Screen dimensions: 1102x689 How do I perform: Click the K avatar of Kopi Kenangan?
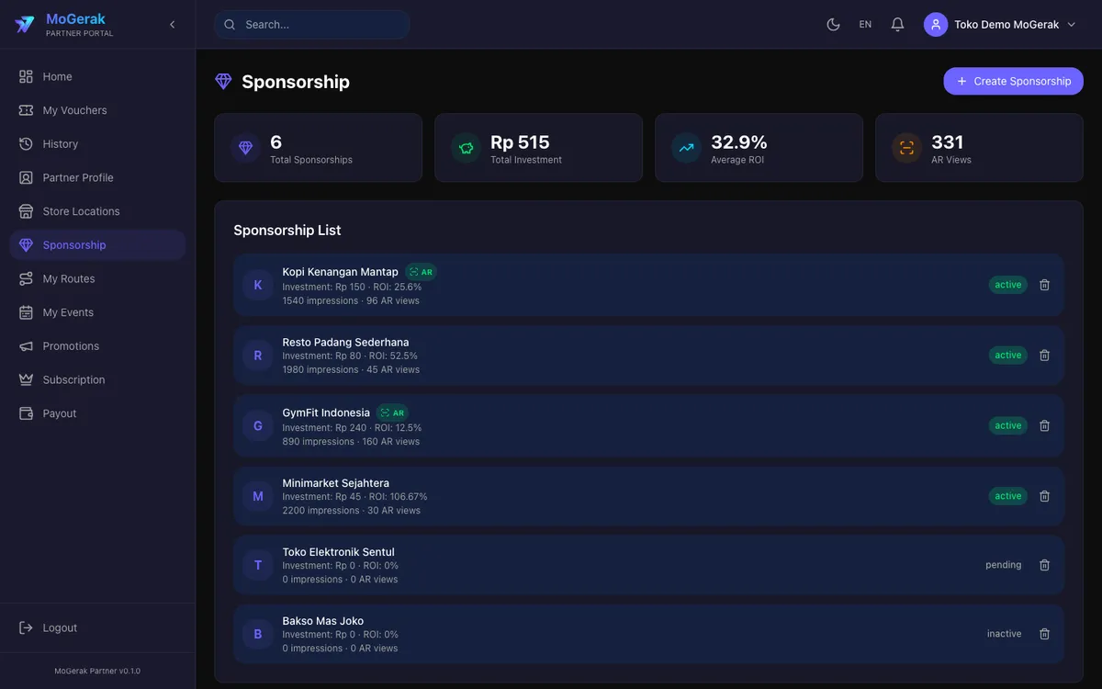258,285
